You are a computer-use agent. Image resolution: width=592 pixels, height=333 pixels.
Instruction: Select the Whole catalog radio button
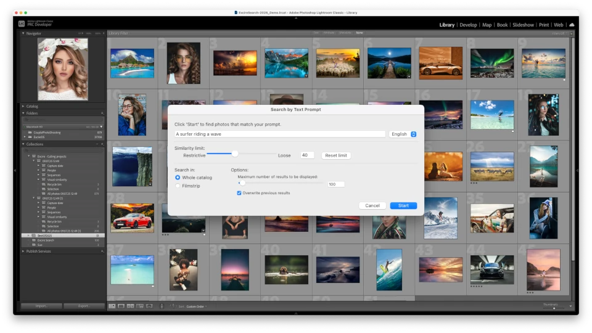[x=178, y=178]
